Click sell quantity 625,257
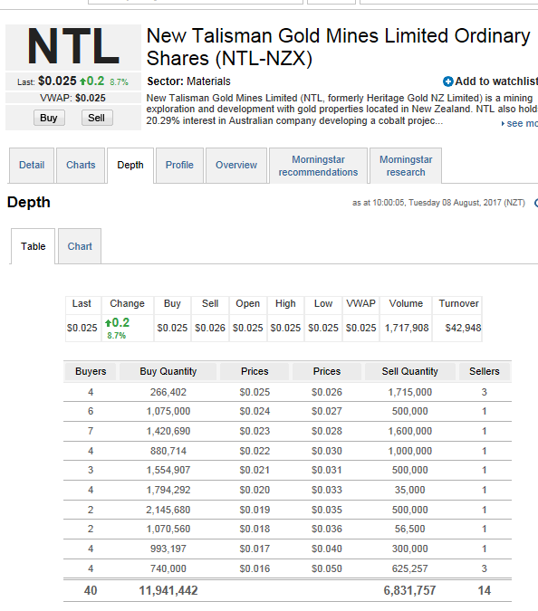 409,569
